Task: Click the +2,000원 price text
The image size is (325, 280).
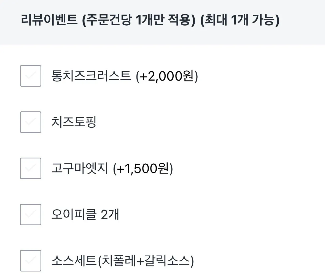Action: [x=167, y=76]
